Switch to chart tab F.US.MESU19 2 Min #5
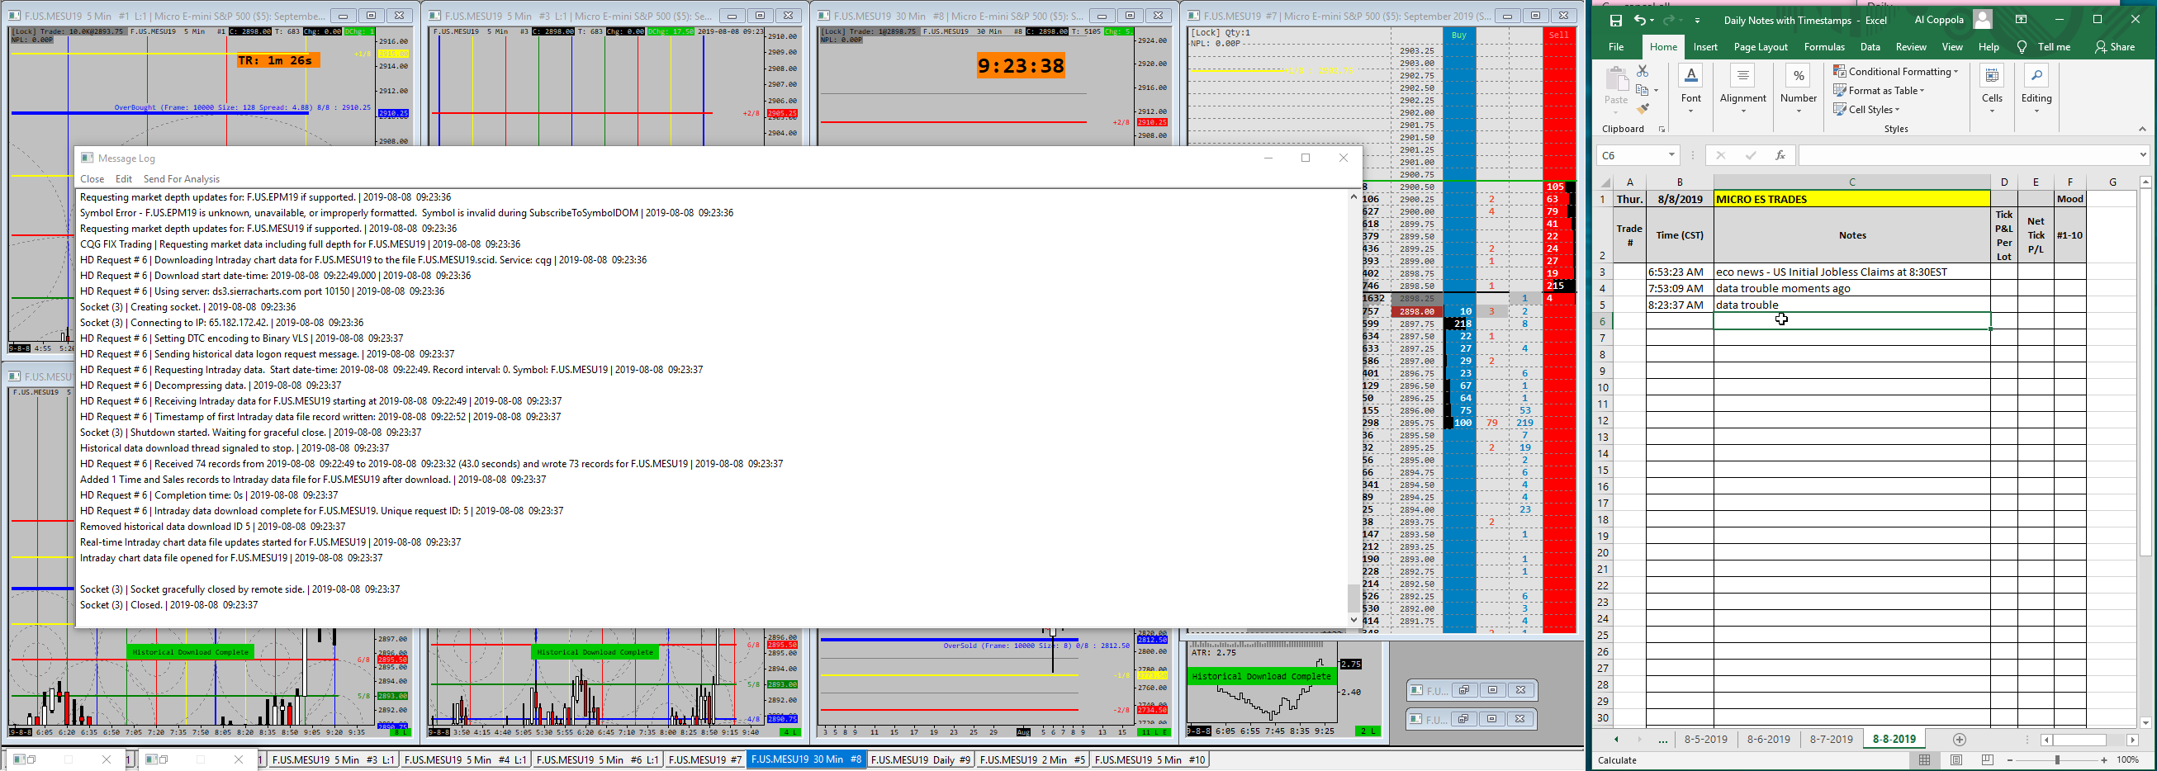2157x771 pixels. (1031, 760)
